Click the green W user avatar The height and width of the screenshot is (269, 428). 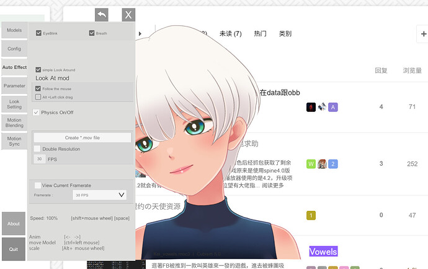coord(311,164)
